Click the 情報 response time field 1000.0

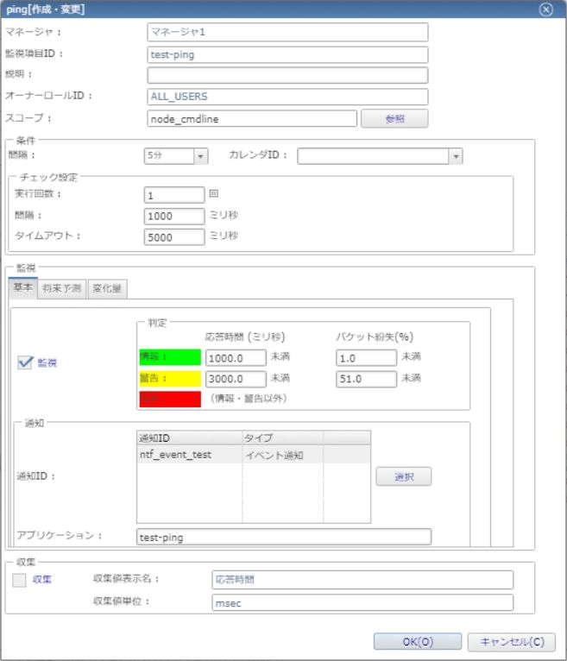pyautogui.click(x=236, y=358)
